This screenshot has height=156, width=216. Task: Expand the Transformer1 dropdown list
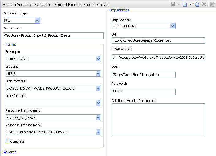(x=98, y=88)
